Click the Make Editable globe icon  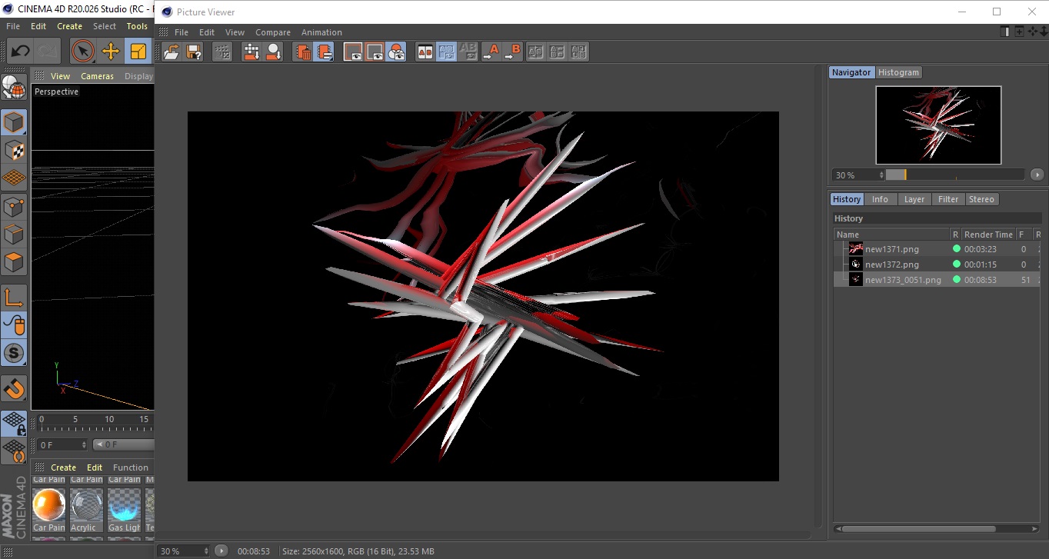coord(14,88)
